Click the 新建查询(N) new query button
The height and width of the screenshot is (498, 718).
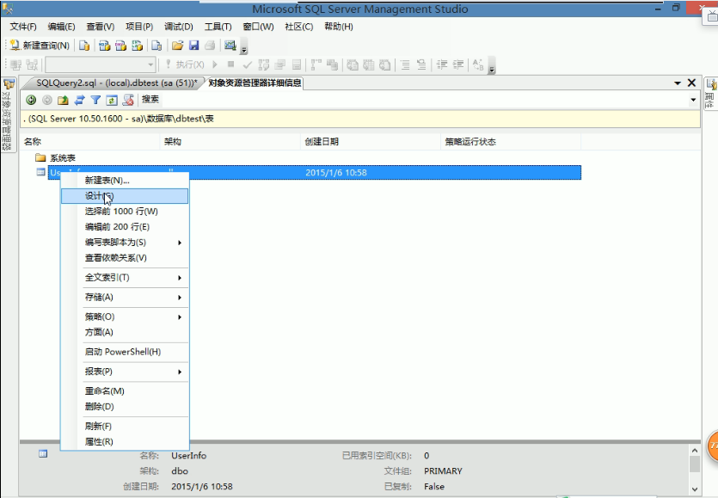tap(40, 46)
